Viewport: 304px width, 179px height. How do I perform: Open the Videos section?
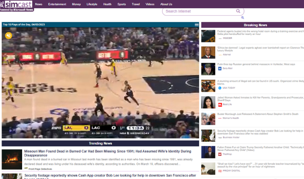coord(150,4)
